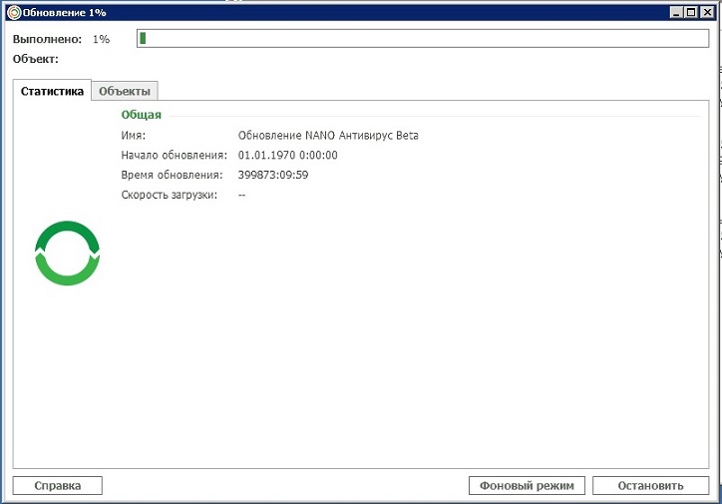Select the Статистика tab
722x504 pixels.
point(53,91)
